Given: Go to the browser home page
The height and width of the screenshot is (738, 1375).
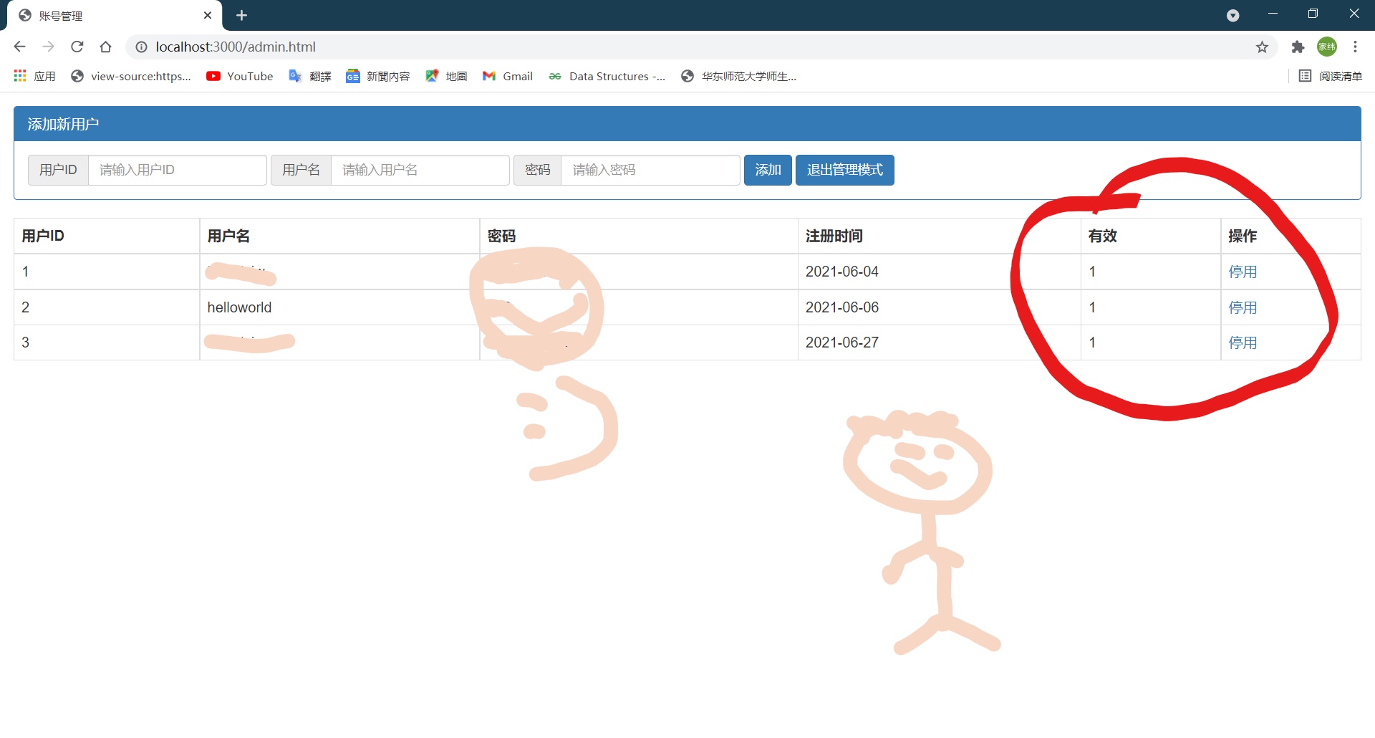Looking at the screenshot, I should click(x=106, y=47).
